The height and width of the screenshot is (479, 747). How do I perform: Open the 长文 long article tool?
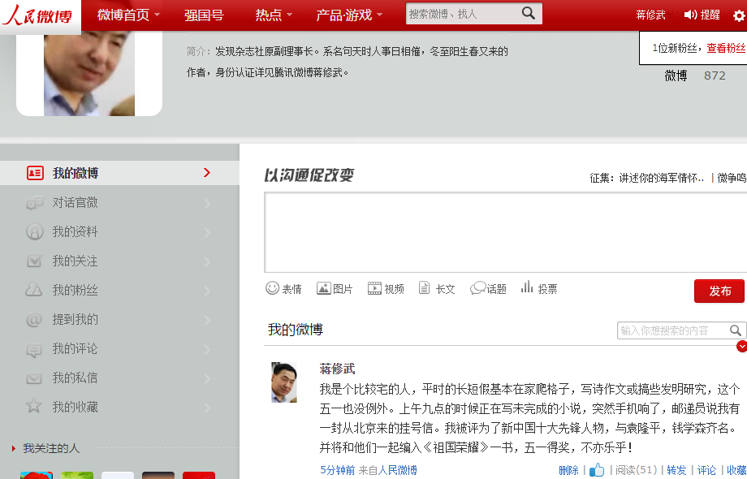[x=425, y=288]
